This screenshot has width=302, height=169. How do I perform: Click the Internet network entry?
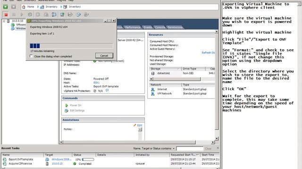click(162, 89)
